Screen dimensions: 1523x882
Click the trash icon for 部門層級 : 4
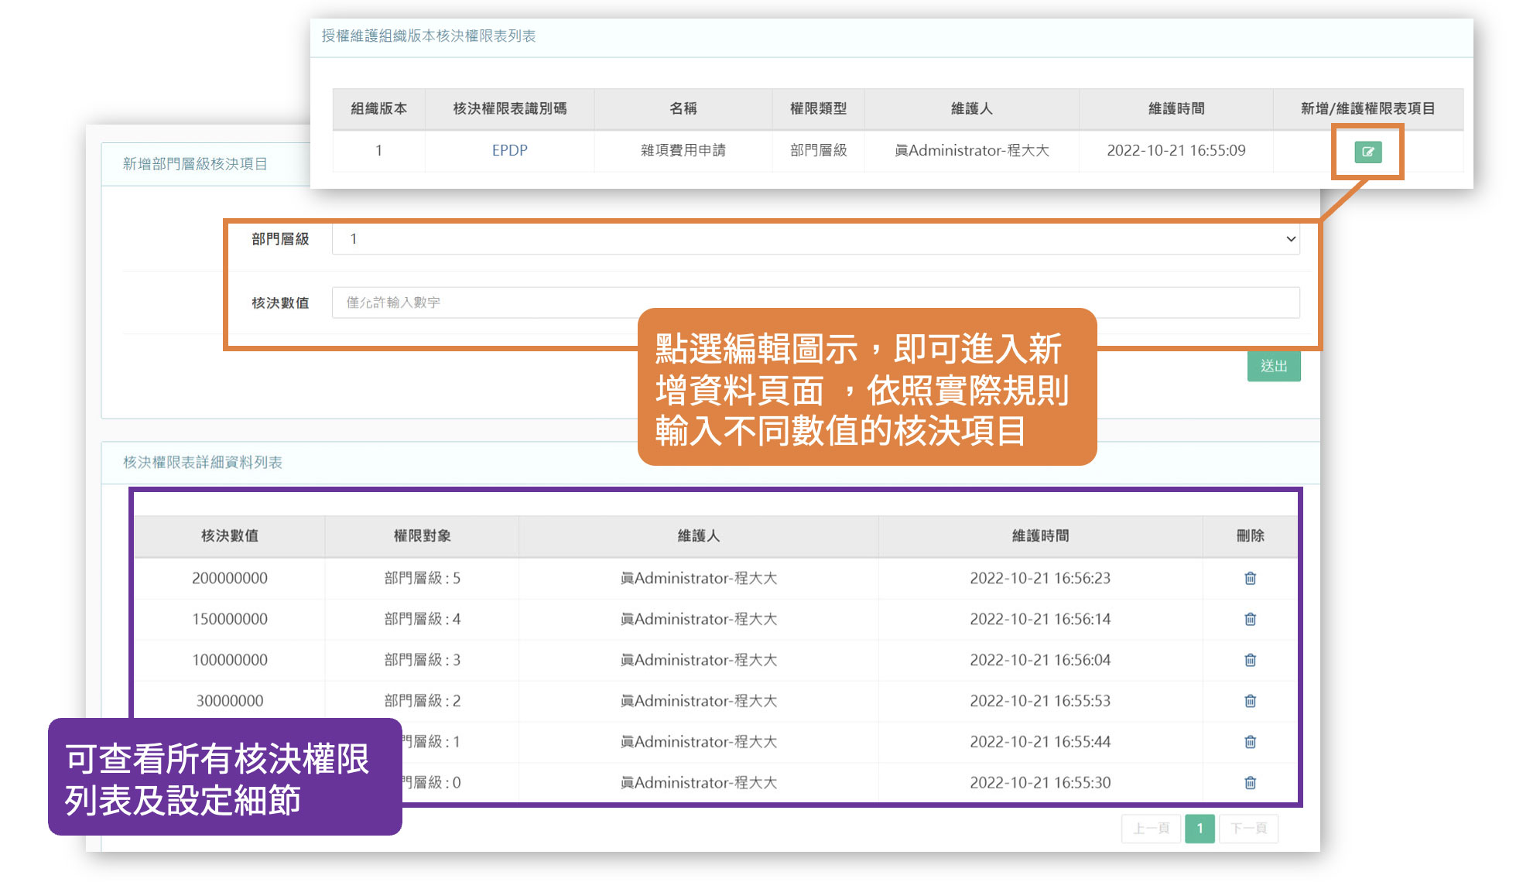coord(1250,619)
